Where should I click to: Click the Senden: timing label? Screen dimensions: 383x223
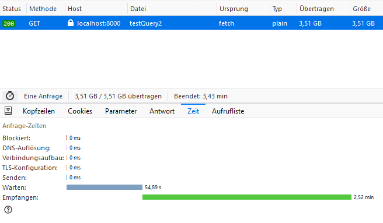(x=15, y=178)
